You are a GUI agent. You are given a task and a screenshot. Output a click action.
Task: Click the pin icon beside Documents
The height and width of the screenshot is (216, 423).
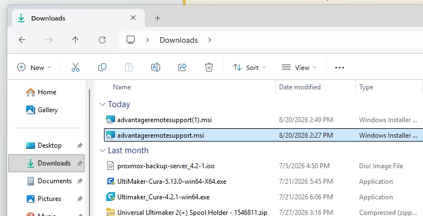click(79, 181)
